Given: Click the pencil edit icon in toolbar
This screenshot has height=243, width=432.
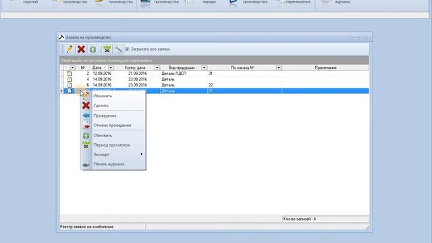Looking at the screenshot, I should coord(69,49).
